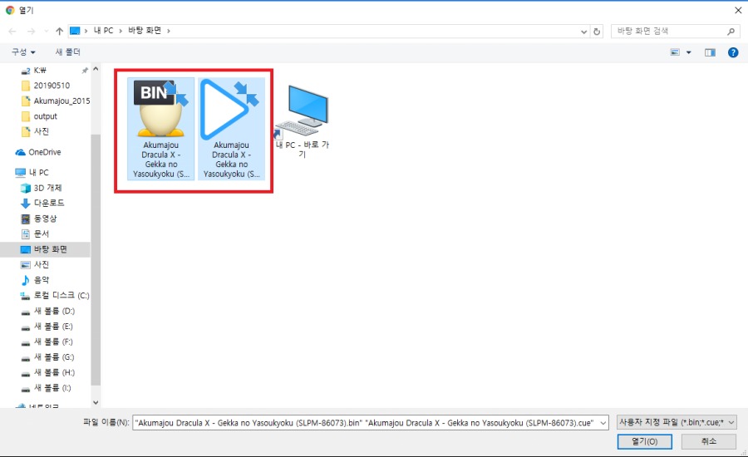Create a new folder with 새 폴더
Viewport: 748px width, 457px height.
click(x=68, y=52)
